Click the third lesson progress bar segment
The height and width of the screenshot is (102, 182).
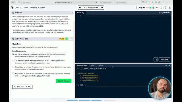[97, 100]
